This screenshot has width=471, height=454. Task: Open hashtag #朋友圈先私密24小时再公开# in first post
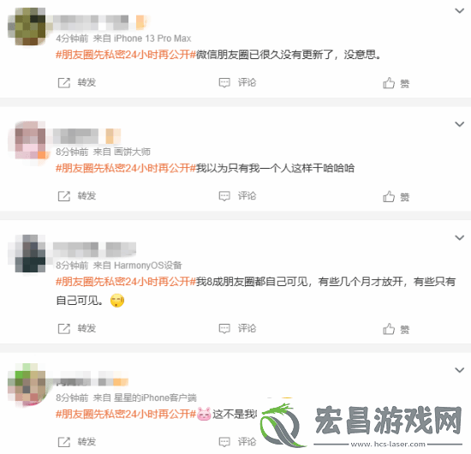(126, 55)
